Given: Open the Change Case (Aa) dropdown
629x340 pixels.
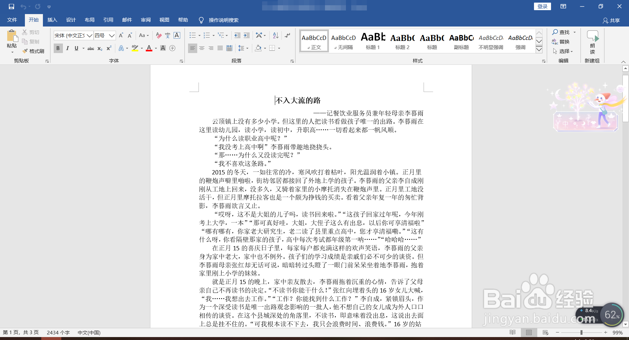Looking at the screenshot, I should click(144, 35).
